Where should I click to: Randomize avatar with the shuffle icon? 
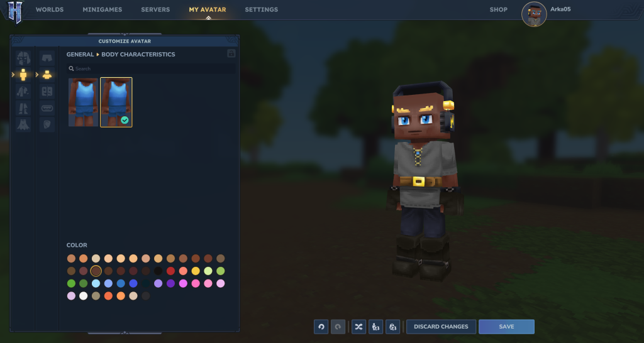tap(358, 327)
